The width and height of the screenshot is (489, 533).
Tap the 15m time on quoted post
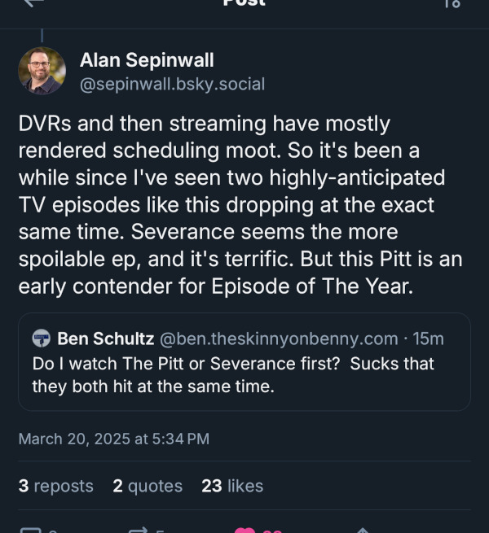[x=428, y=339]
